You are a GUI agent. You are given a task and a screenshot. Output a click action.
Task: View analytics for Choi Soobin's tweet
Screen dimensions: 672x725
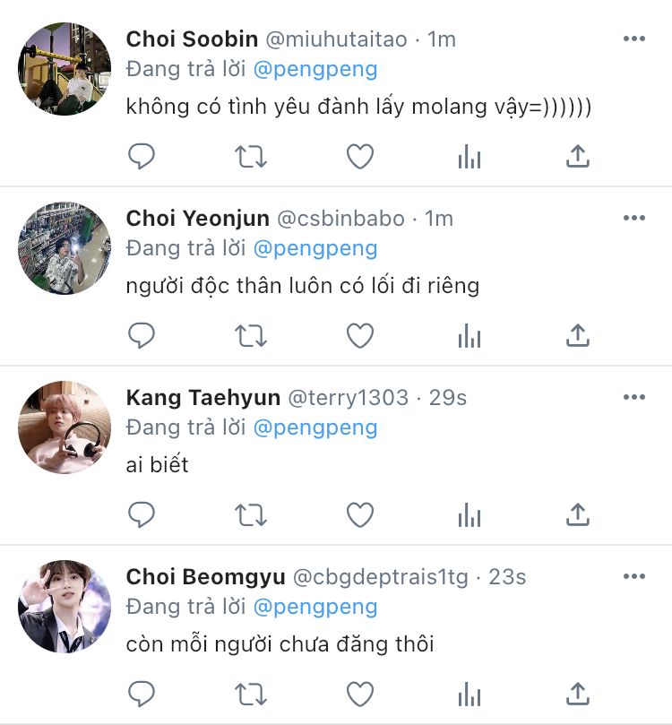469,157
